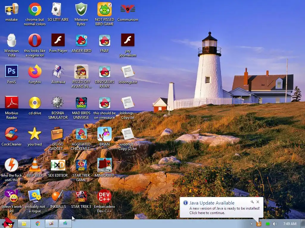Launch 'Embarcadero Dev-C++' icon
Viewport: 305px width, 228px height.
[105, 196]
